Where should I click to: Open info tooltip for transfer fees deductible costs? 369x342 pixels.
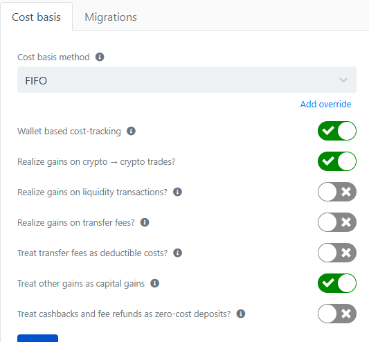point(177,253)
